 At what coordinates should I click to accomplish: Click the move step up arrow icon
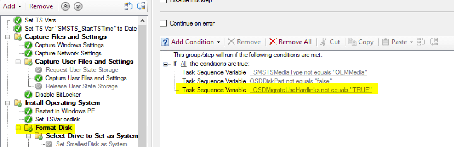pos(65,6)
